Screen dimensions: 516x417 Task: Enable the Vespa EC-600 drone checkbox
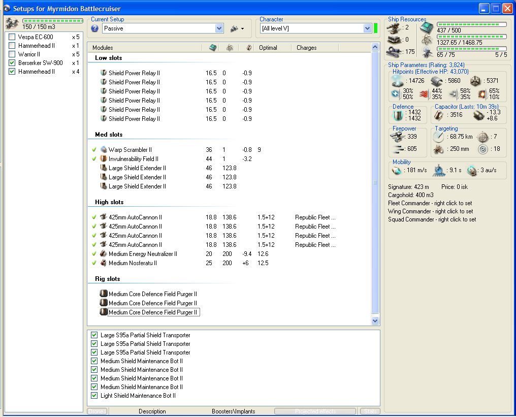[12, 37]
